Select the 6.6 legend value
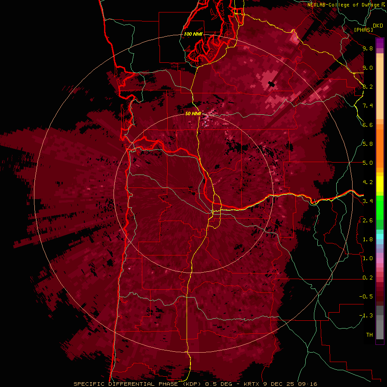387x387 pixels. (x=368, y=125)
